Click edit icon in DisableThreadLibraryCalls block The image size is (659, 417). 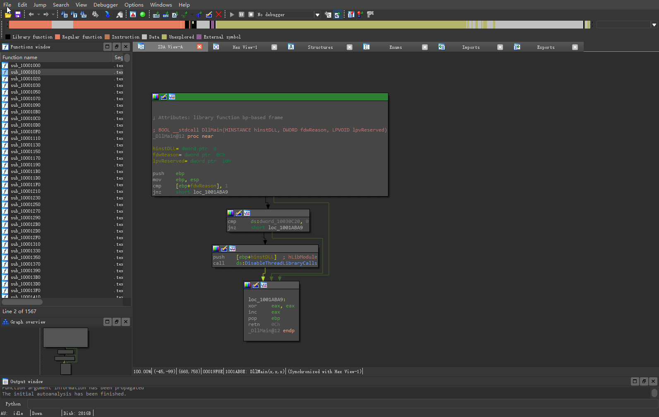(224, 249)
